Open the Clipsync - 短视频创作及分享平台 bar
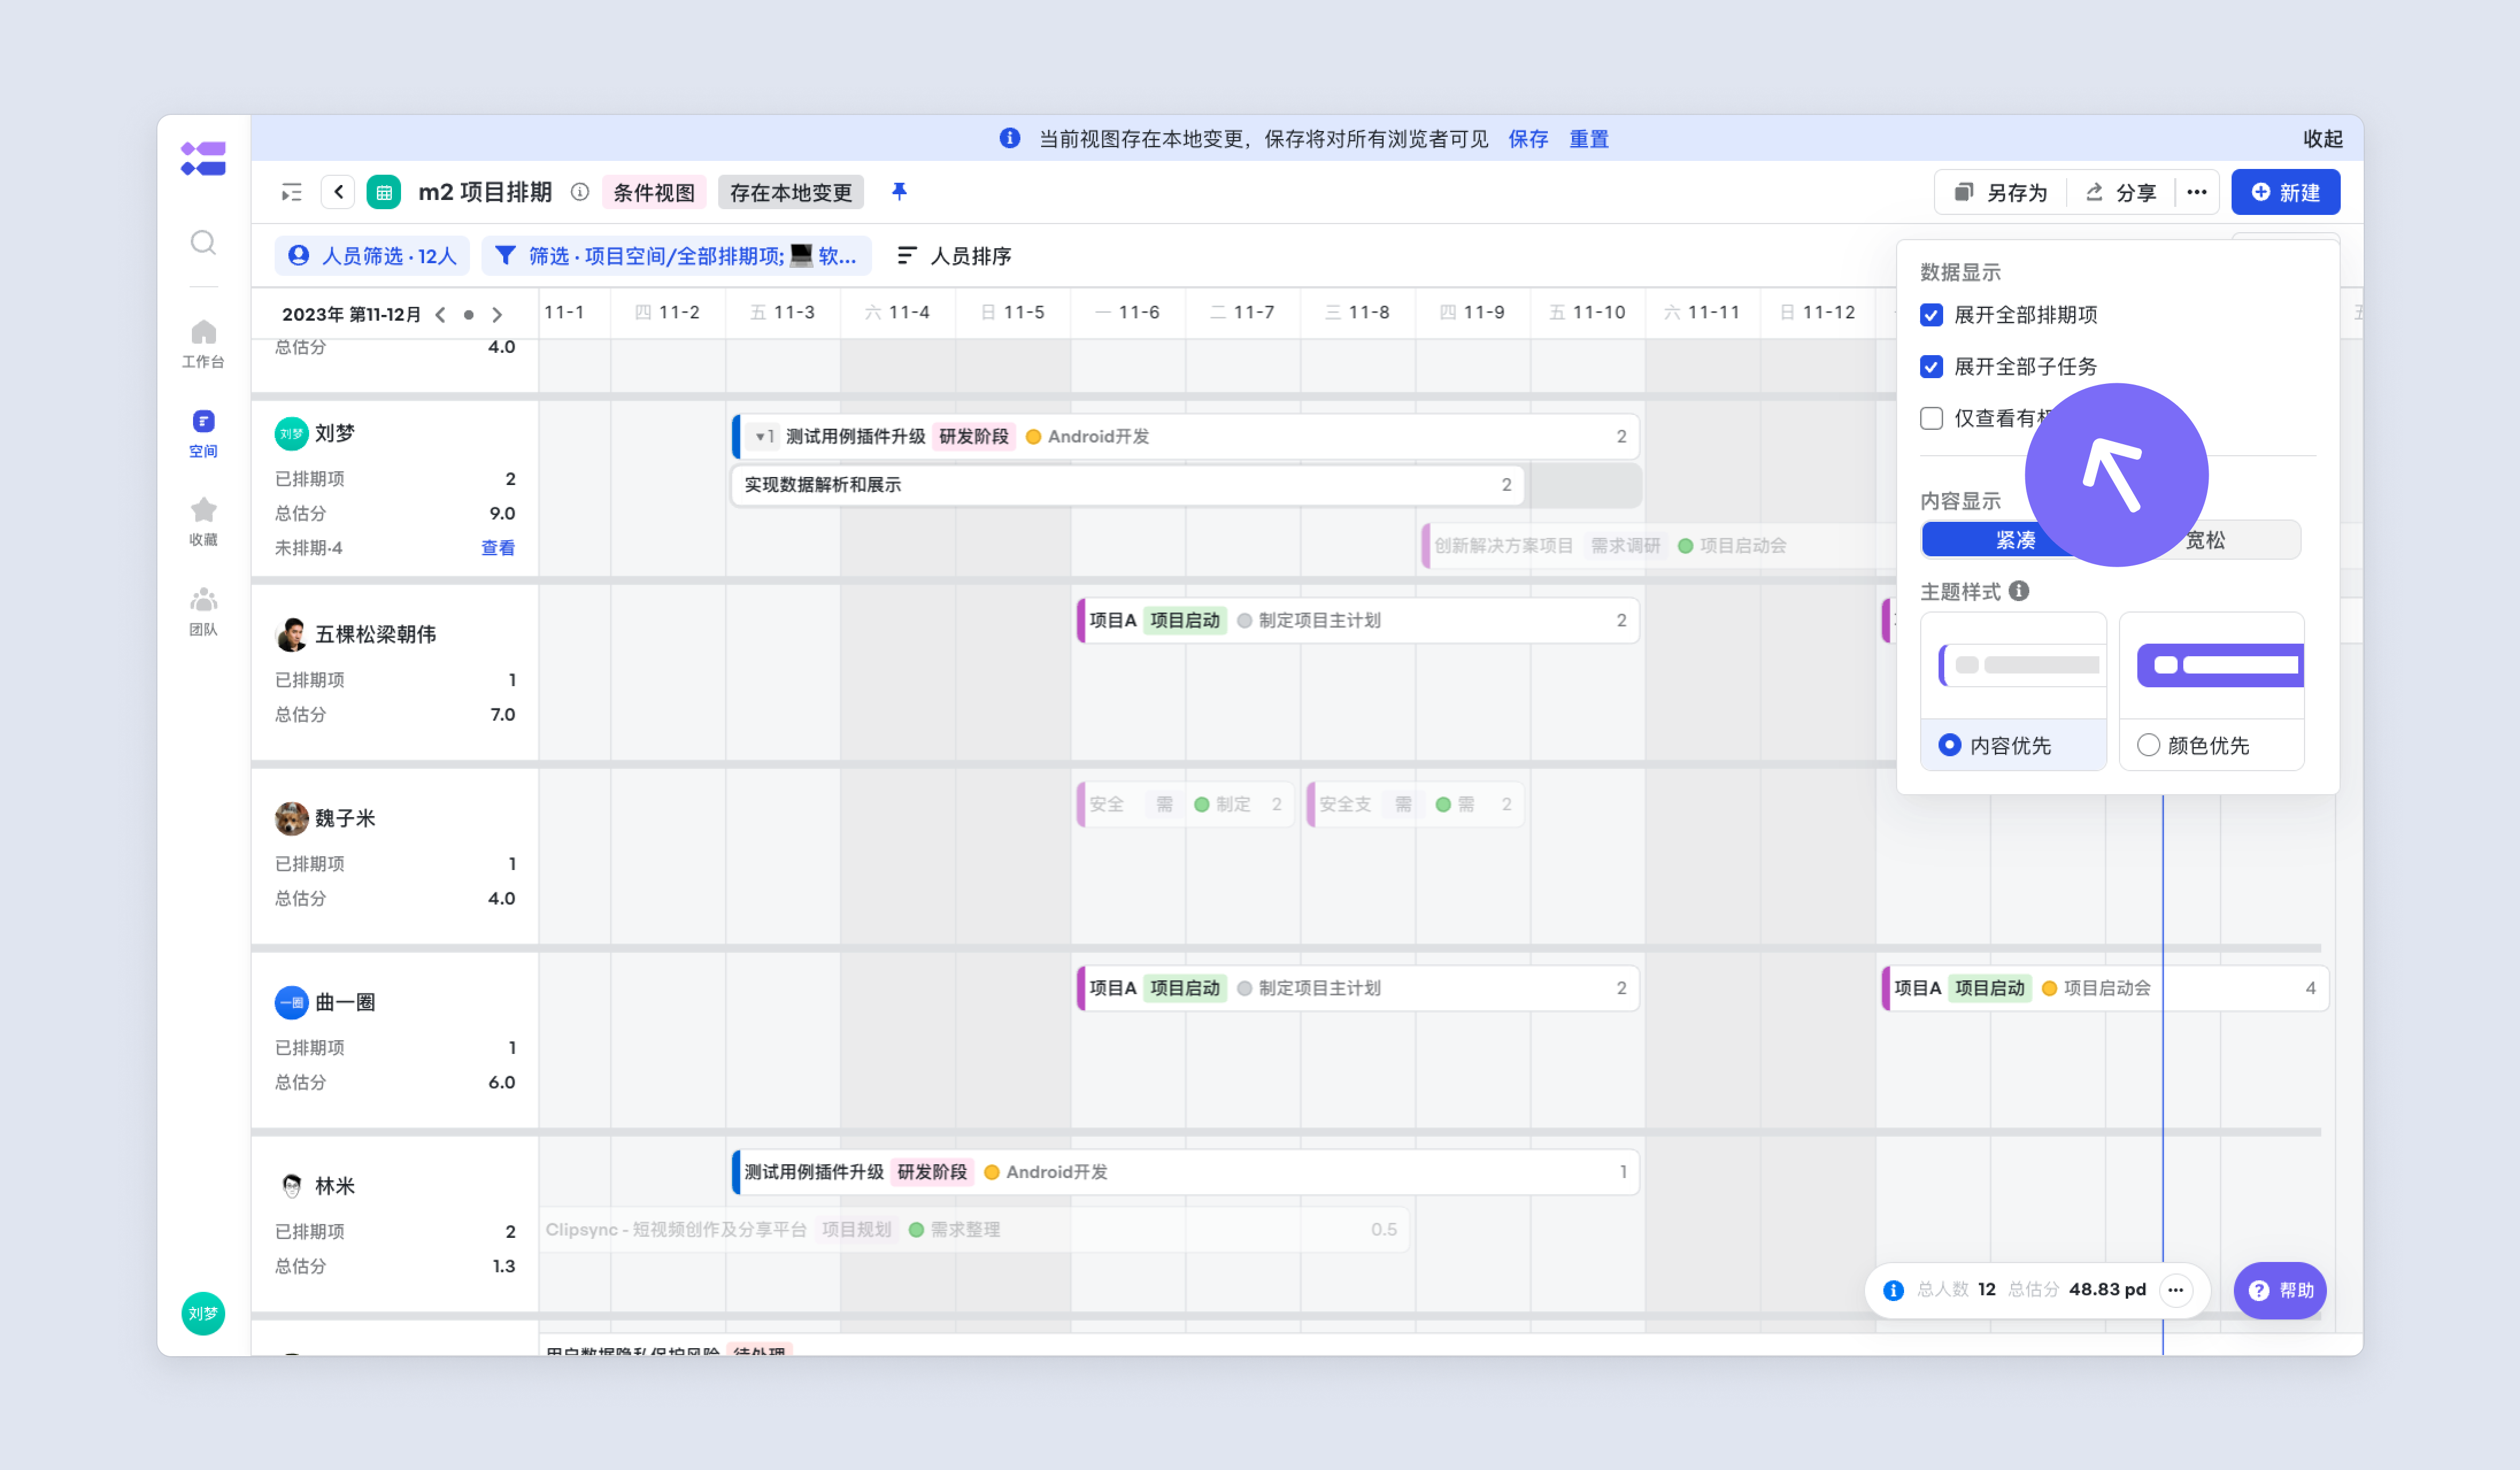This screenshot has height=1470, width=2520. tap(975, 1230)
